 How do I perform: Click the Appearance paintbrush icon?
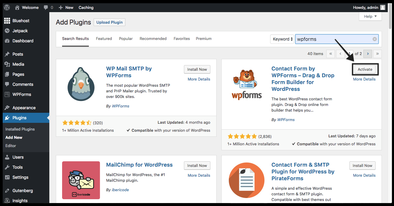tap(7, 108)
